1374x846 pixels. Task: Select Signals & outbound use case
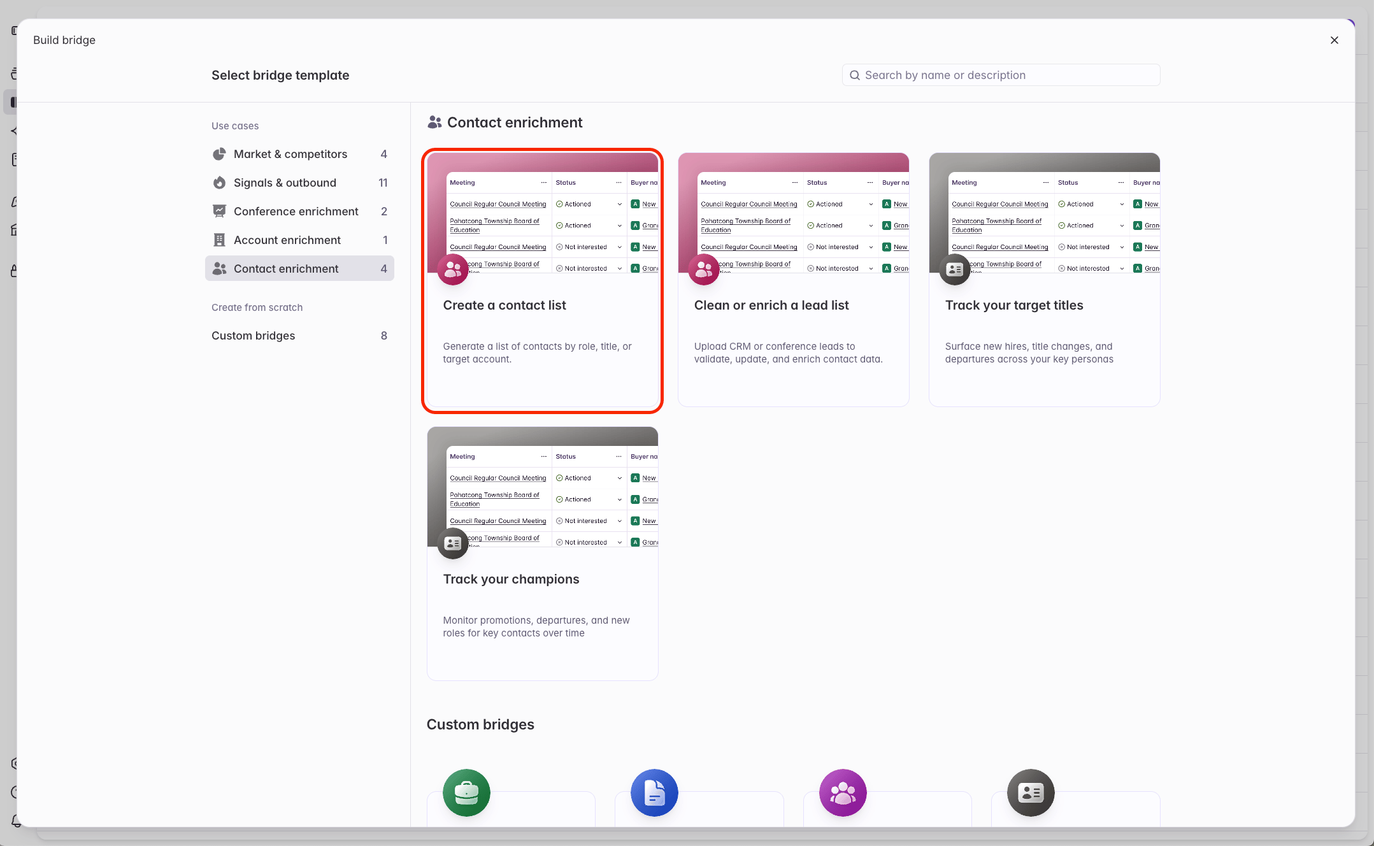299,183
